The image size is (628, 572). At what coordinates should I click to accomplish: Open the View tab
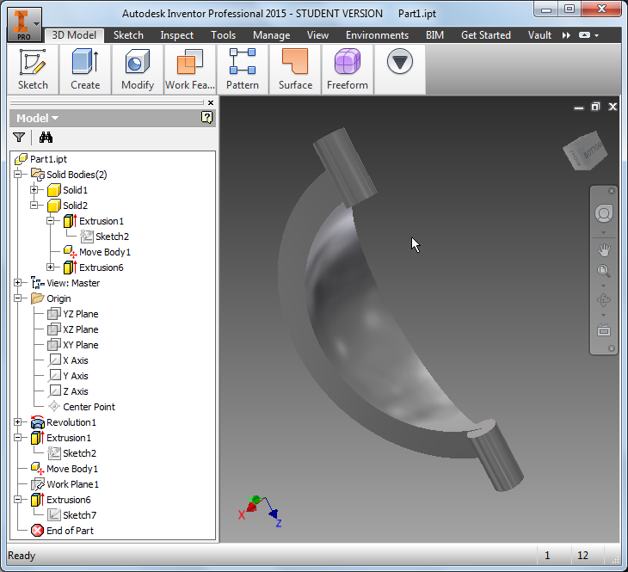click(x=317, y=35)
